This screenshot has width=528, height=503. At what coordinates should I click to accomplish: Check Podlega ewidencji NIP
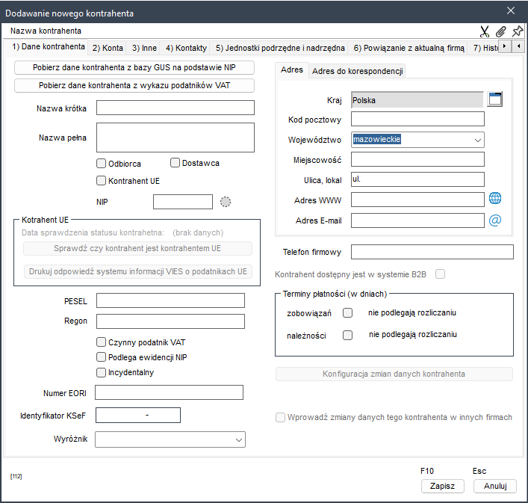[101, 357]
